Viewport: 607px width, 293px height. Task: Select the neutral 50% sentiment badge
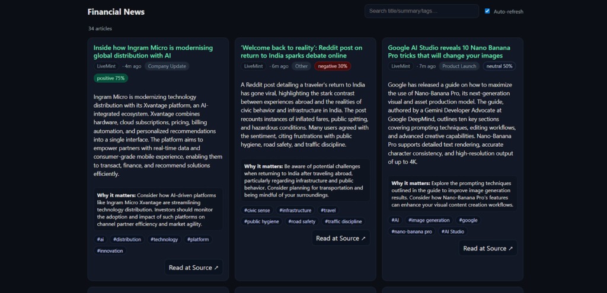[x=499, y=66]
